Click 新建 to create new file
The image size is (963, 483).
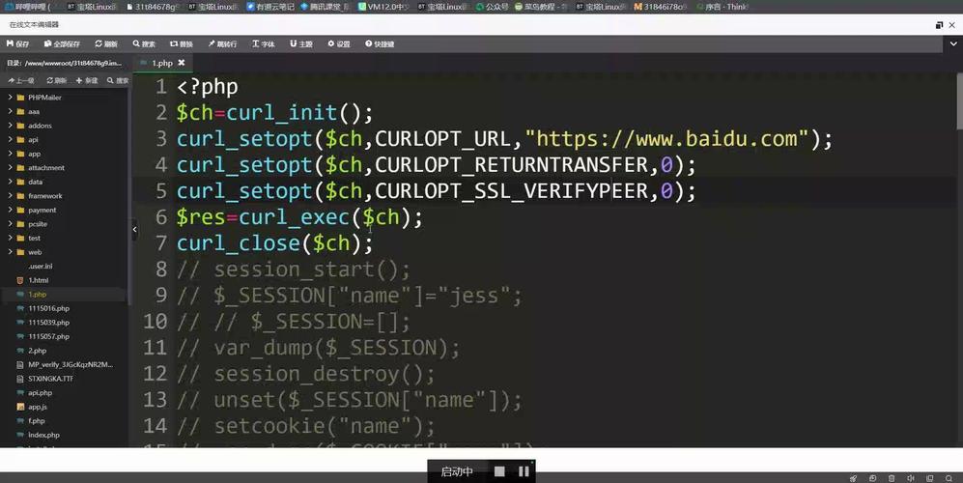pos(87,80)
